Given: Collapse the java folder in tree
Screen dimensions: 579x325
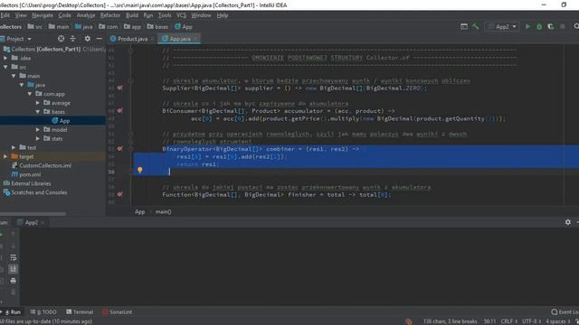Looking at the screenshot, I should click(22, 85).
